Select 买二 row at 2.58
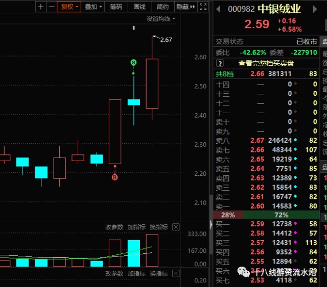The image size is (327, 287). pos(266,233)
